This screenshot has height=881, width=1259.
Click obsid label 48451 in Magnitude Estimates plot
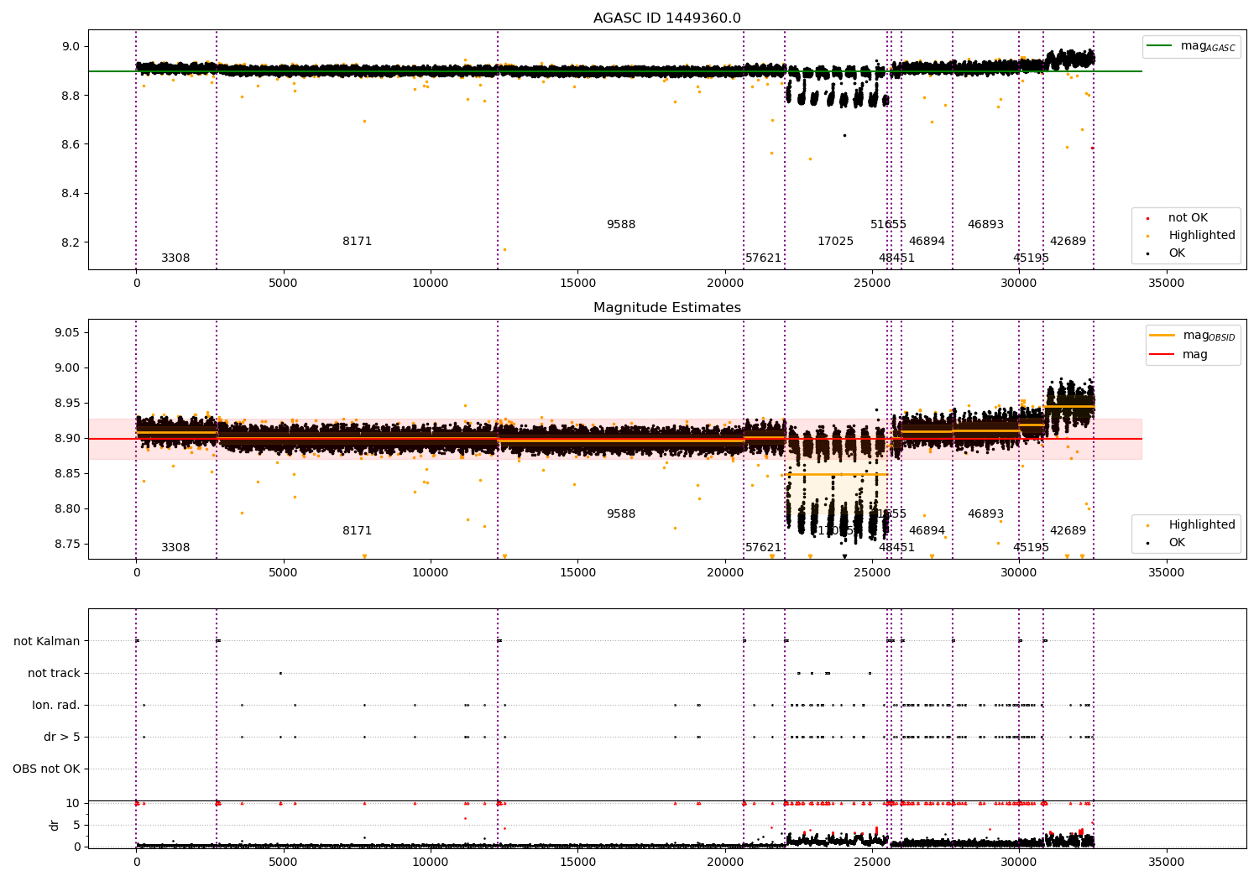coord(896,548)
